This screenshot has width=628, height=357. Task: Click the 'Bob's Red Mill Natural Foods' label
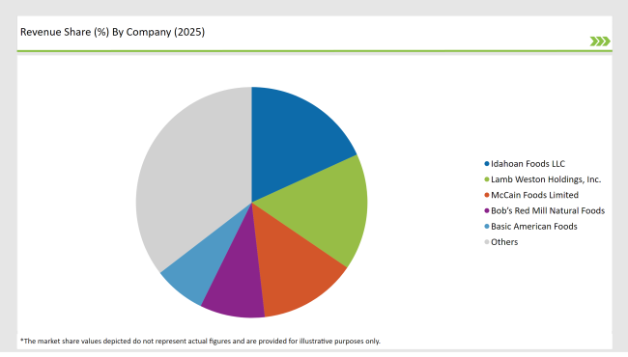(x=548, y=210)
